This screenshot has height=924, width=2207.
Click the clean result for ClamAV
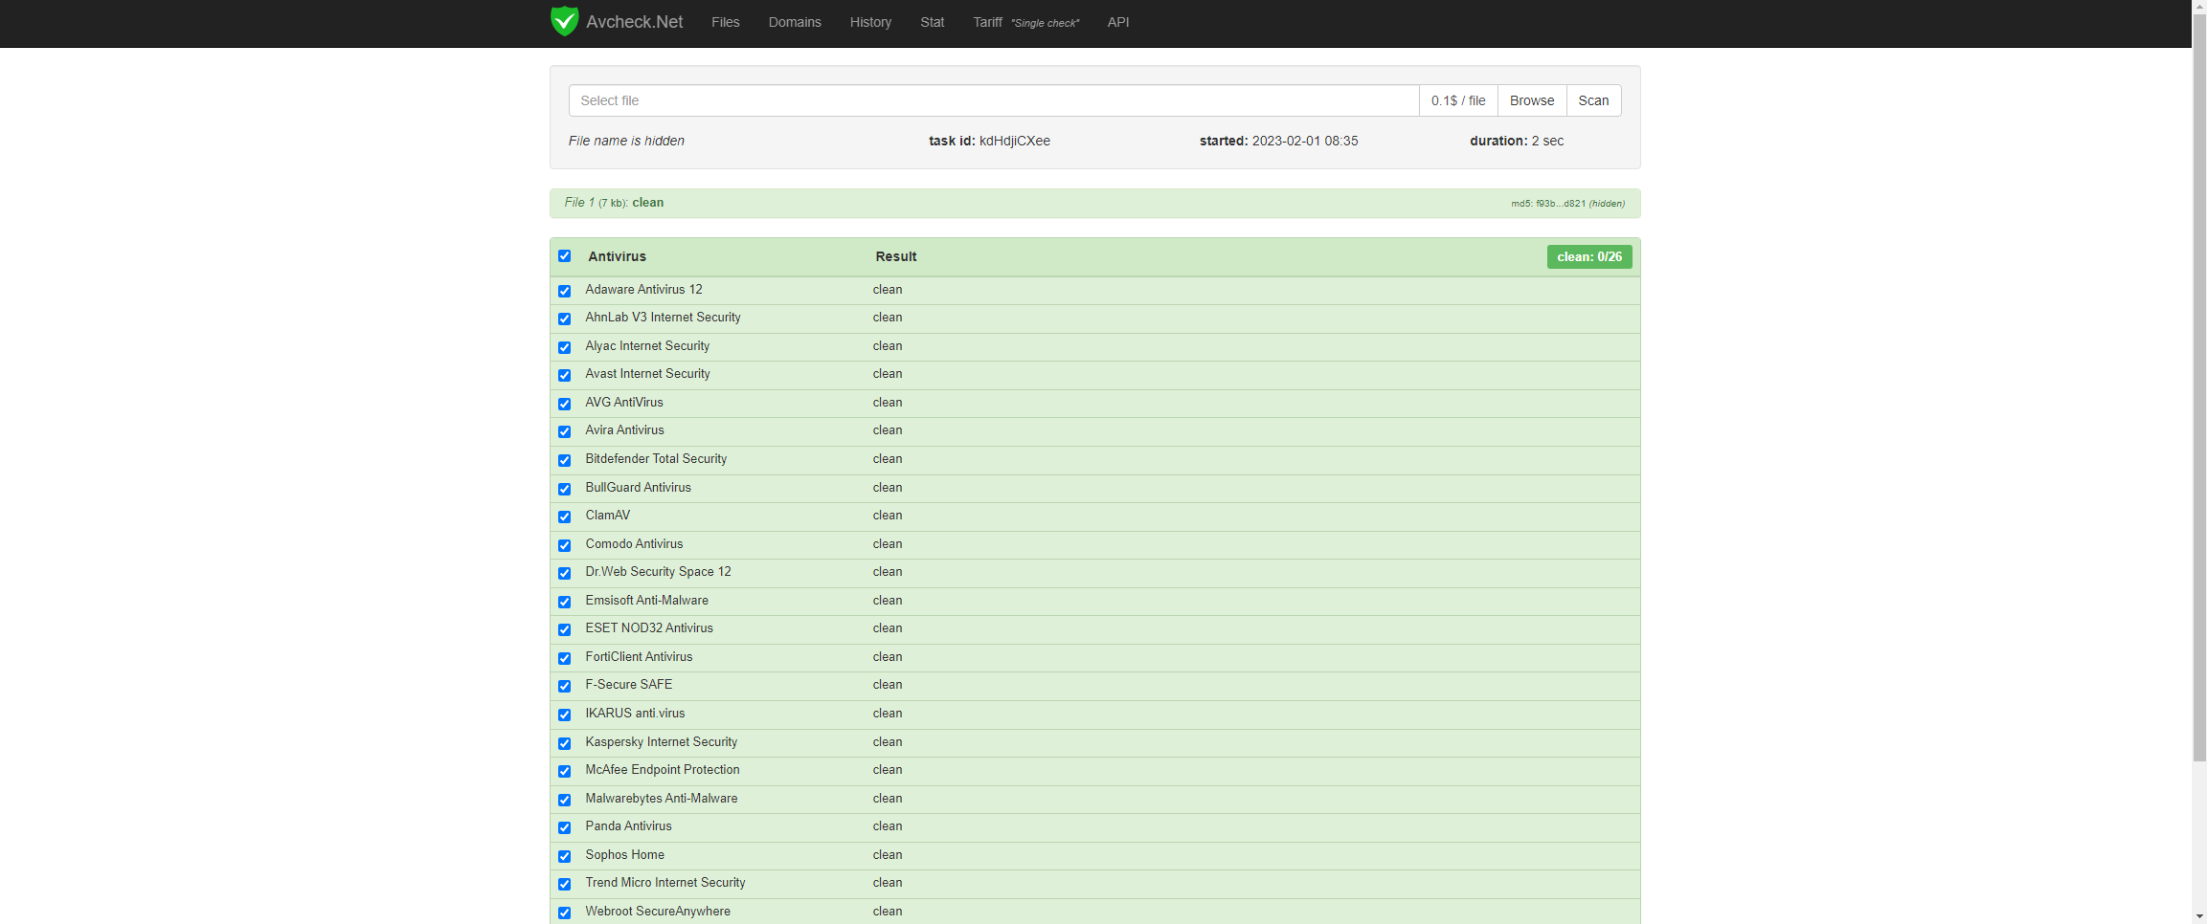pos(888,515)
